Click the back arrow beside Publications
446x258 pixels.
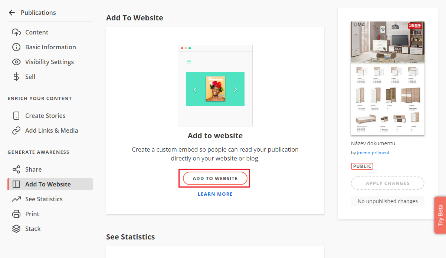pos(12,13)
